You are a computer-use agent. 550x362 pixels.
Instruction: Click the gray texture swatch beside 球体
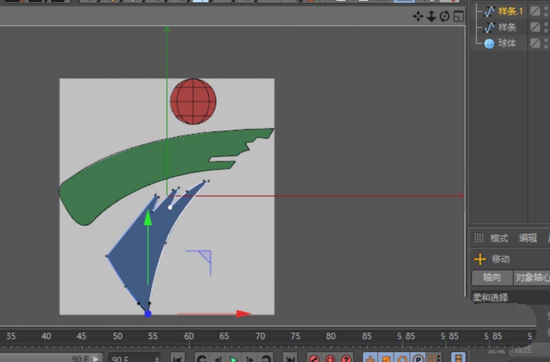(x=535, y=43)
